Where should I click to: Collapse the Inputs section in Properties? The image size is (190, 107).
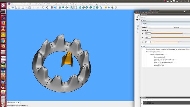click(x=142, y=24)
